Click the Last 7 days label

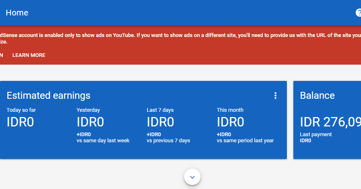(x=160, y=110)
